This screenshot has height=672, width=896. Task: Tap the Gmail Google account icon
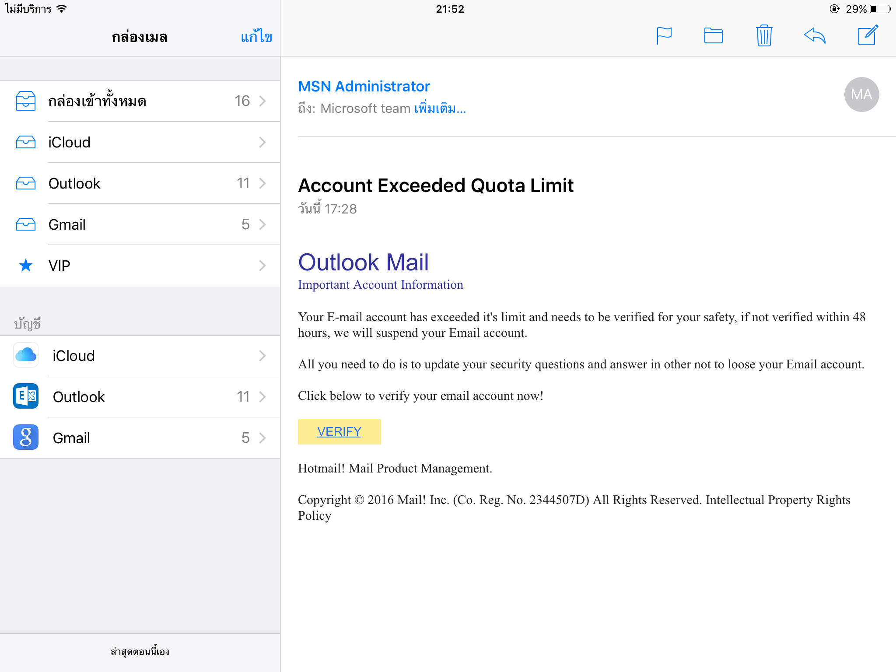click(x=26, y=437)
